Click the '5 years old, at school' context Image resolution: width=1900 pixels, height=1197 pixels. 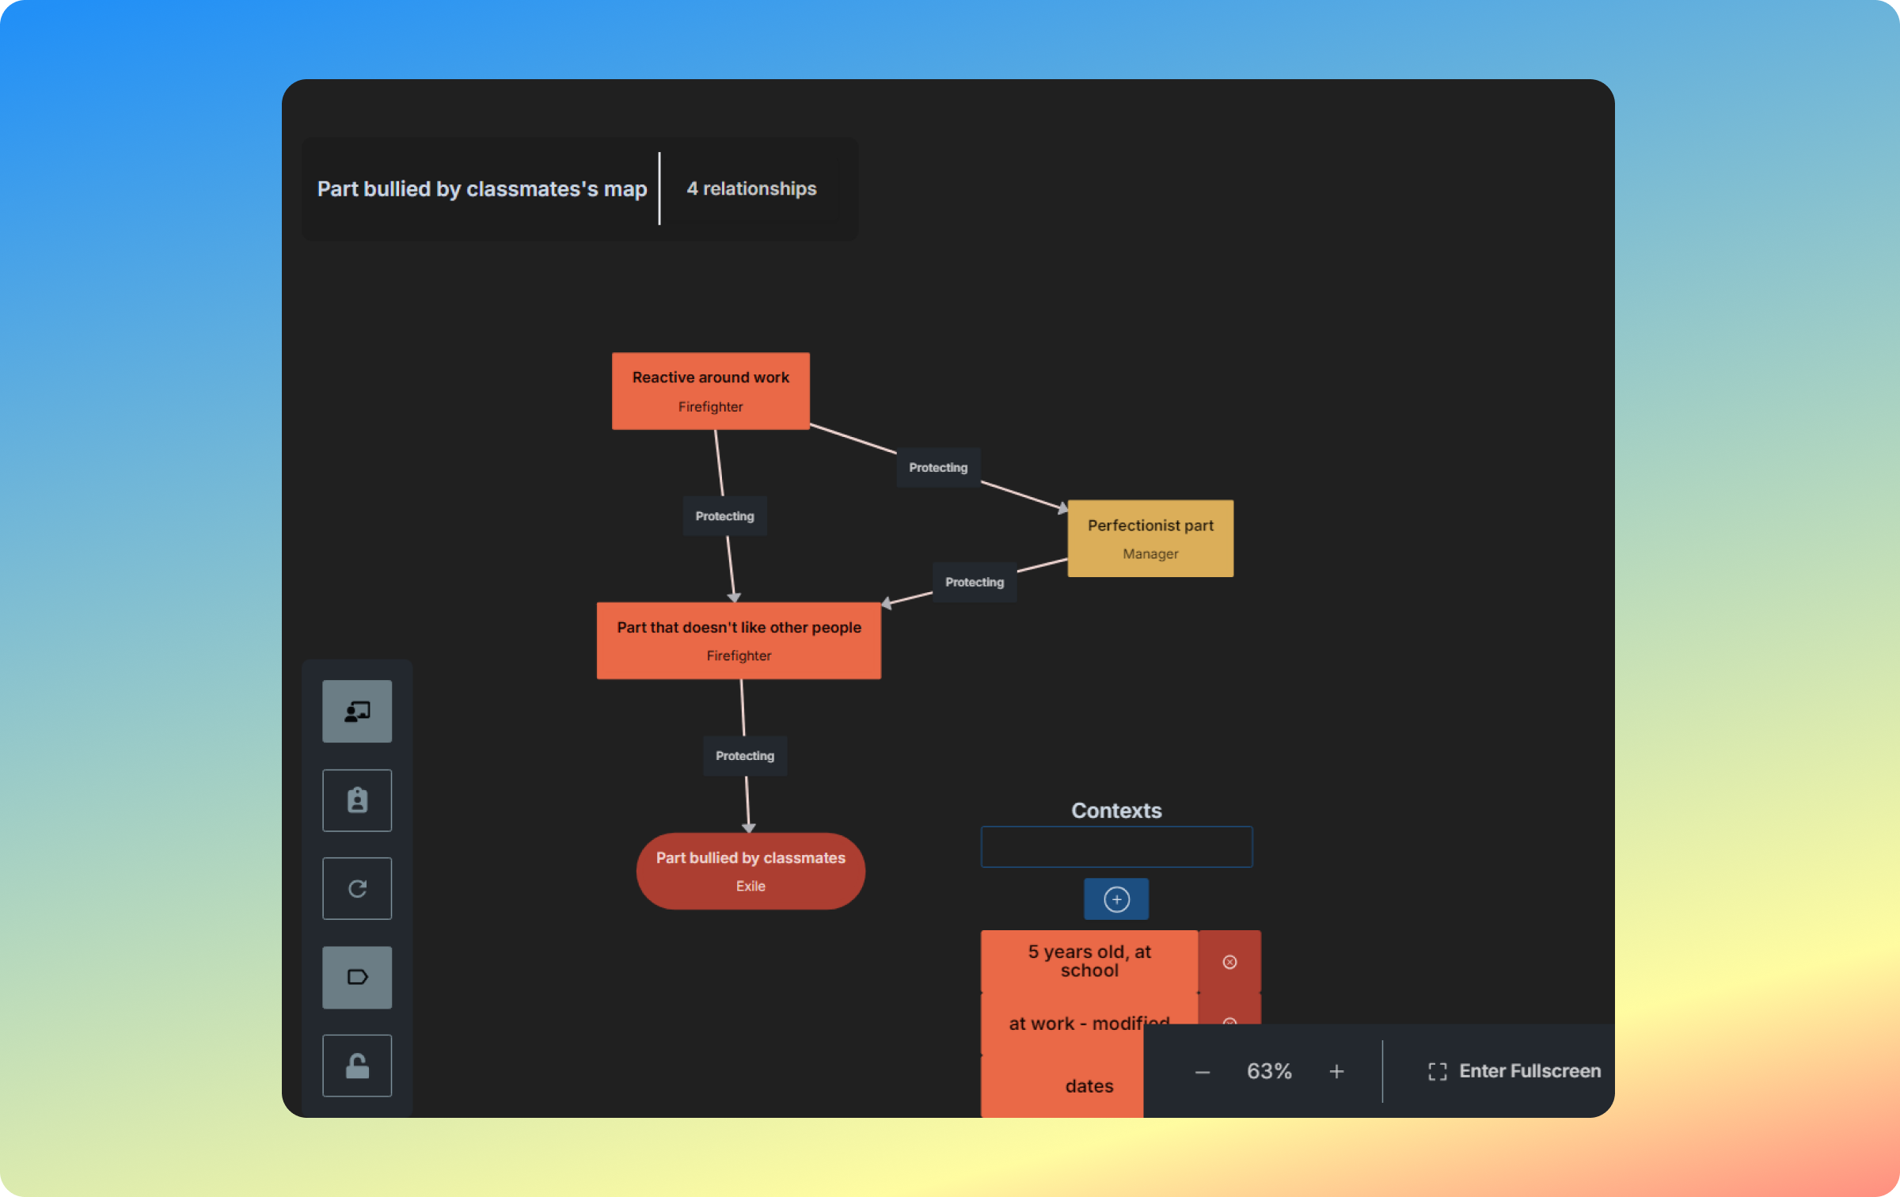(x=1089, y=961)
